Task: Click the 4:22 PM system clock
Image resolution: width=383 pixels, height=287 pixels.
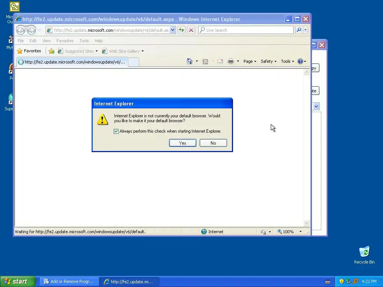Action: click(x=369, y=282)
